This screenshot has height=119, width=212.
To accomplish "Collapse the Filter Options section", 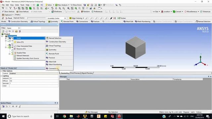I will point(1,71).
